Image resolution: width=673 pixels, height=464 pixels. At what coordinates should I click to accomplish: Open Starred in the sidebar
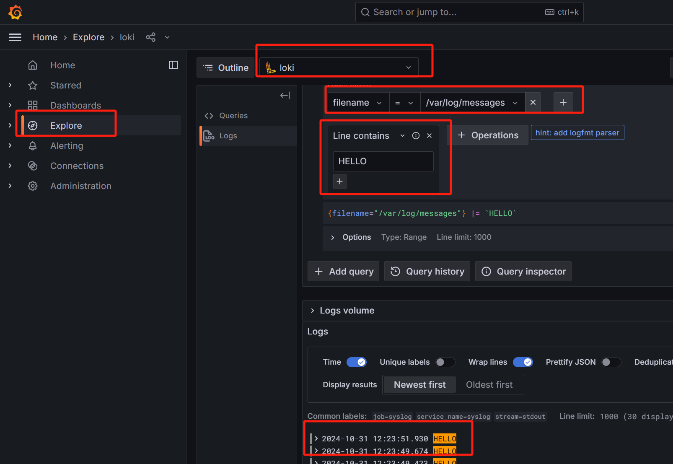click(x=66, y=86)
